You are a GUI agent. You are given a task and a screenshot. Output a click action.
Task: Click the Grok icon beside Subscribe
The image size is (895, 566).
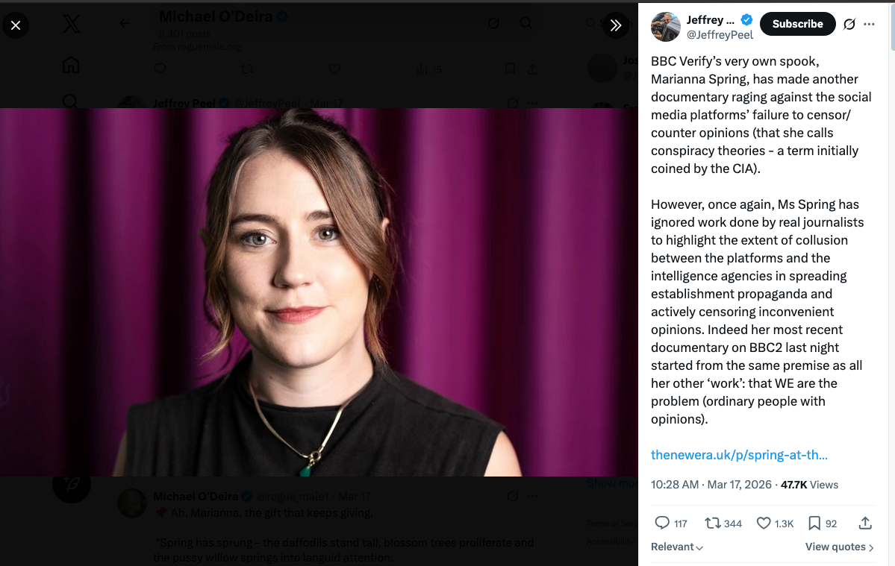[849, 24]
